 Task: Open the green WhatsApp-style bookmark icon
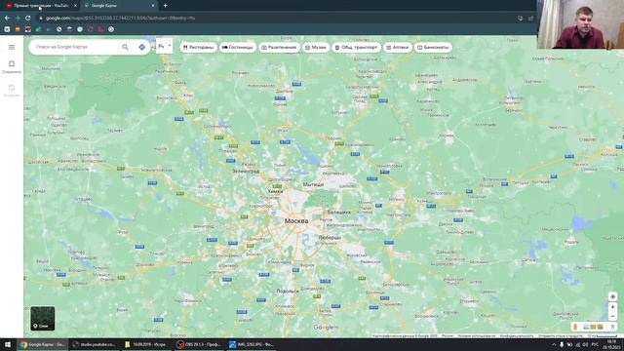click(x=80, y=29)
